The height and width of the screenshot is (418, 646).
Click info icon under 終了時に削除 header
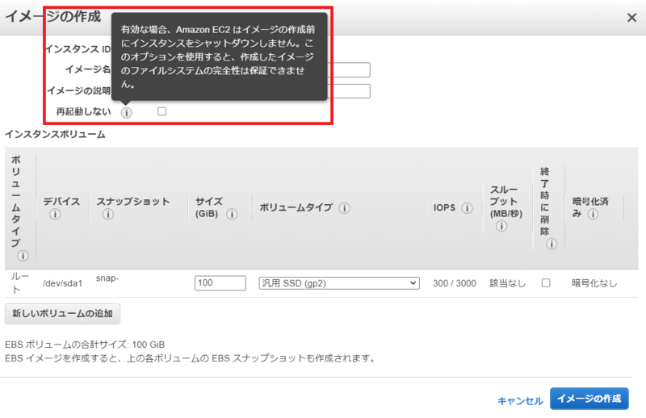(552, 245)
